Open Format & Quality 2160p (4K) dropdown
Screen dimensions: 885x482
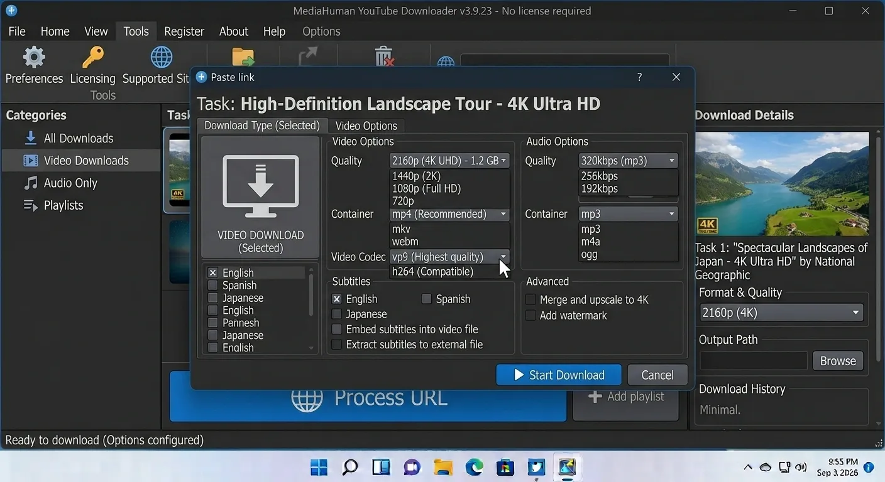tap(781, 313)
